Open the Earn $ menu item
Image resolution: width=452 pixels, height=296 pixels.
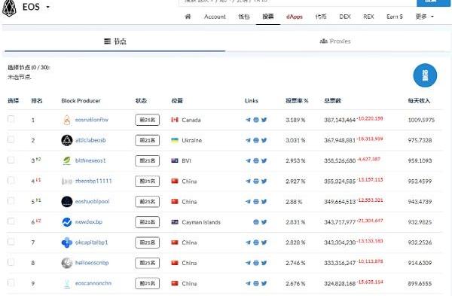pos(394,17)
